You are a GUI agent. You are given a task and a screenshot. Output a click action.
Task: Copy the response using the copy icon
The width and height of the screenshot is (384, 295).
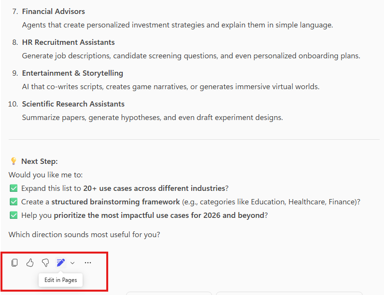pos(14,263)
